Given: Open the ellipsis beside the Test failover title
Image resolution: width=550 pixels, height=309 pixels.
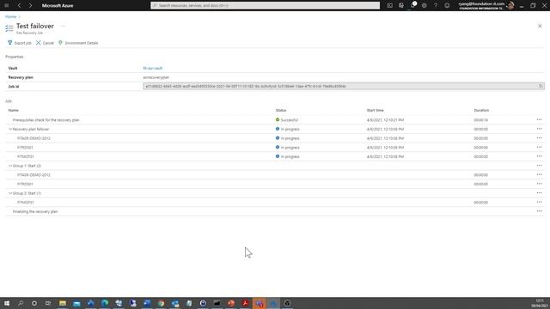Looking at the screenshot, I should [63, 26].
